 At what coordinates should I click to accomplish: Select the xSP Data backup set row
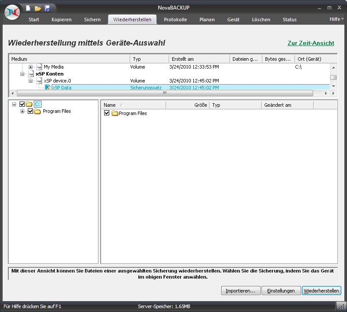pyautogui.click(x=169, y=87)
